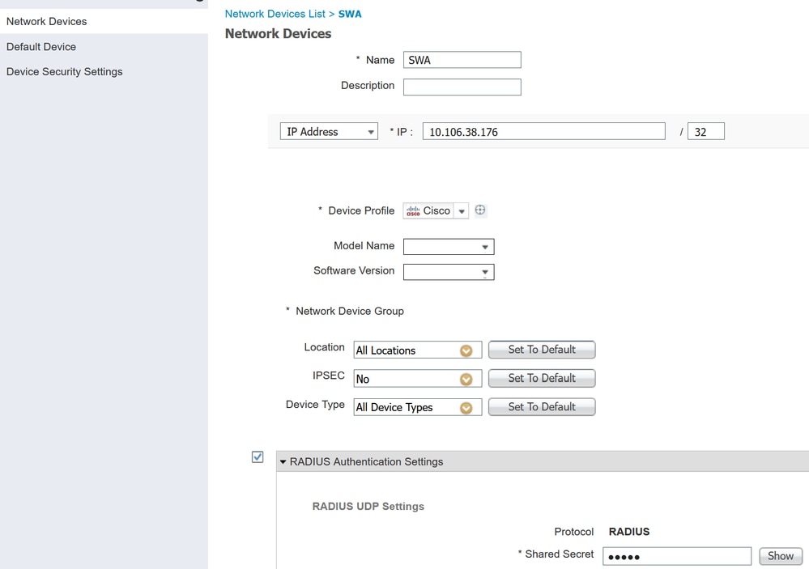Click the orange arrow icon in Location field

pos(466,350)
